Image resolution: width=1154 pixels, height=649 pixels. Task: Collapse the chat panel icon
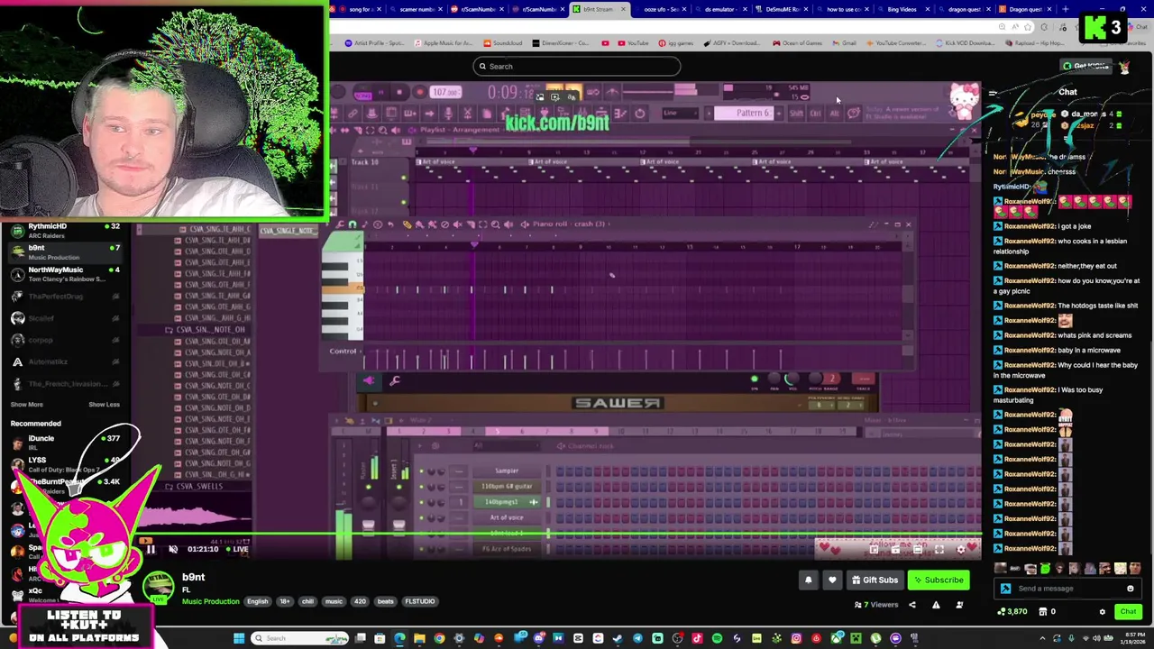[x=993, y=93]
